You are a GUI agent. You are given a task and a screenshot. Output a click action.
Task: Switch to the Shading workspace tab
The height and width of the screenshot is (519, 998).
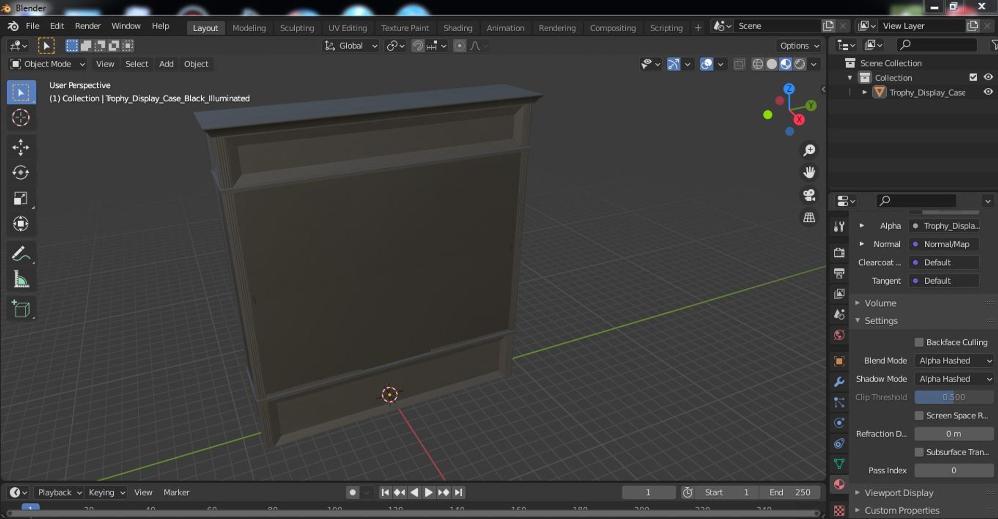point(458,28)
